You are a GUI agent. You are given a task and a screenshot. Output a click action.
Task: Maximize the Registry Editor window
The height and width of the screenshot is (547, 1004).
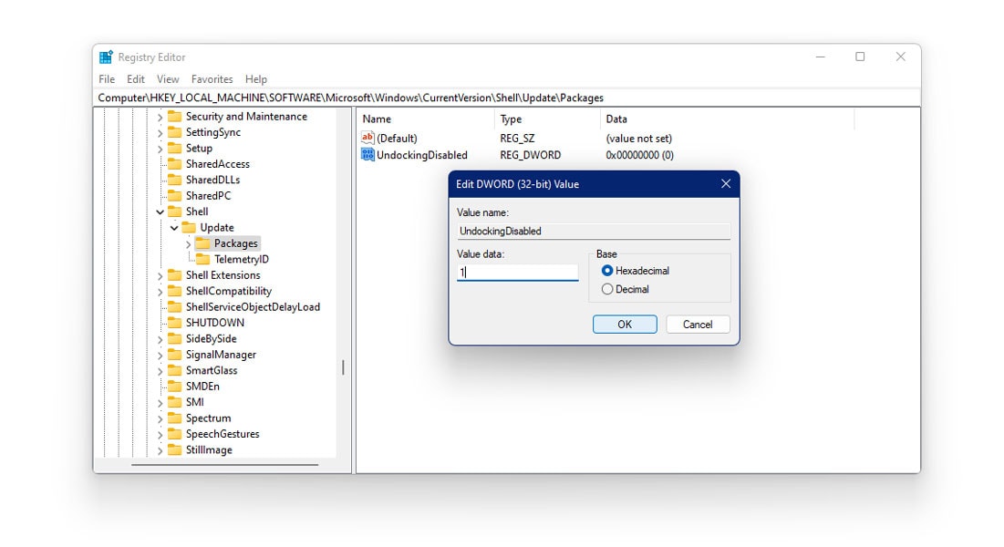point(860,57)
